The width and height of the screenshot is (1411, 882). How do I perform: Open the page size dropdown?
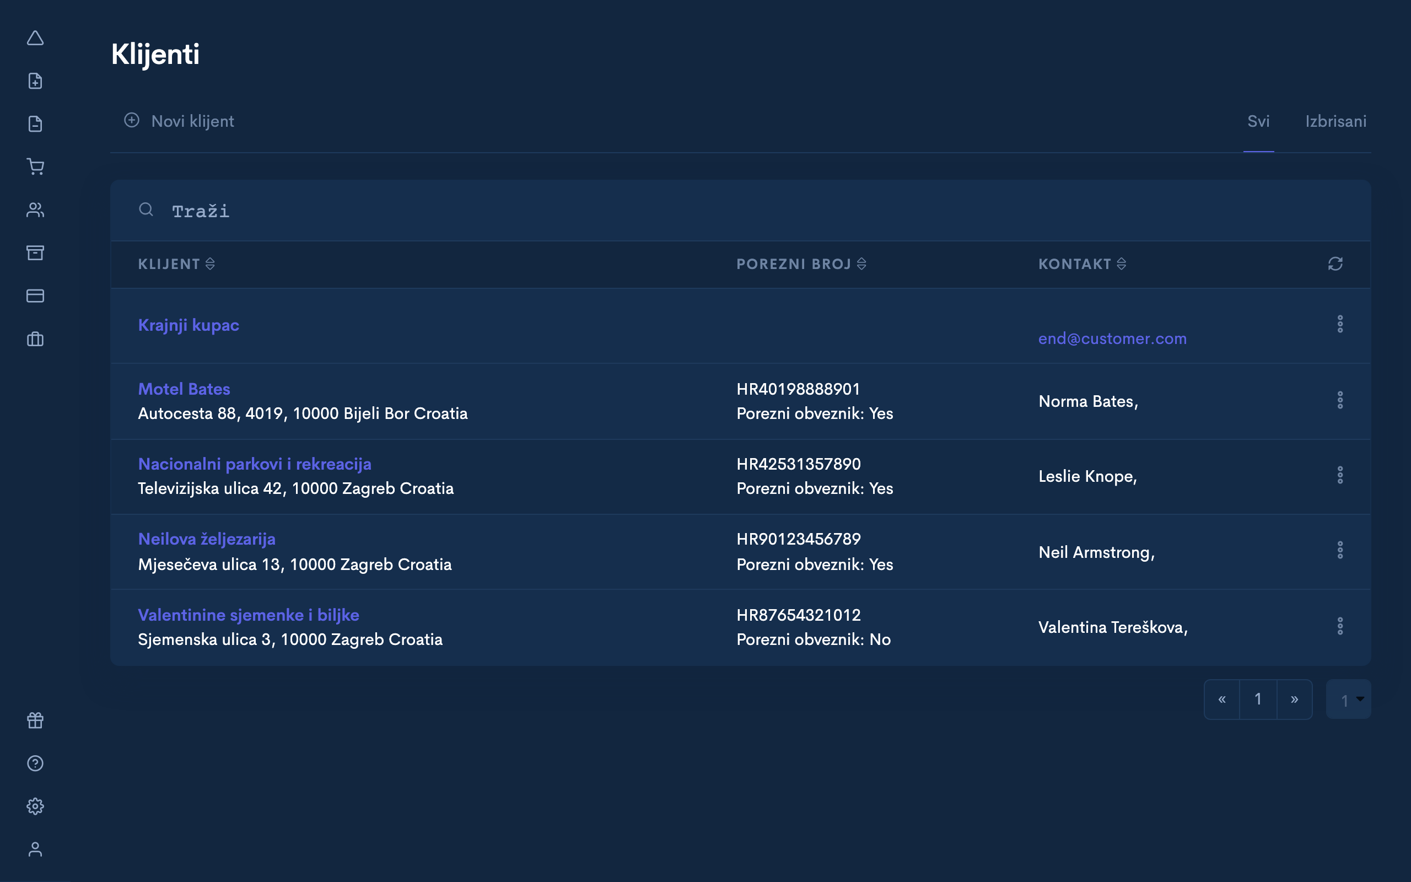pyautogui.click(x=1348, y=699)
